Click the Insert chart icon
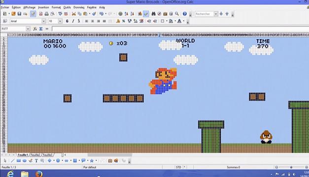This screenshot has height=177, width=309. click(x=140, y=14)
